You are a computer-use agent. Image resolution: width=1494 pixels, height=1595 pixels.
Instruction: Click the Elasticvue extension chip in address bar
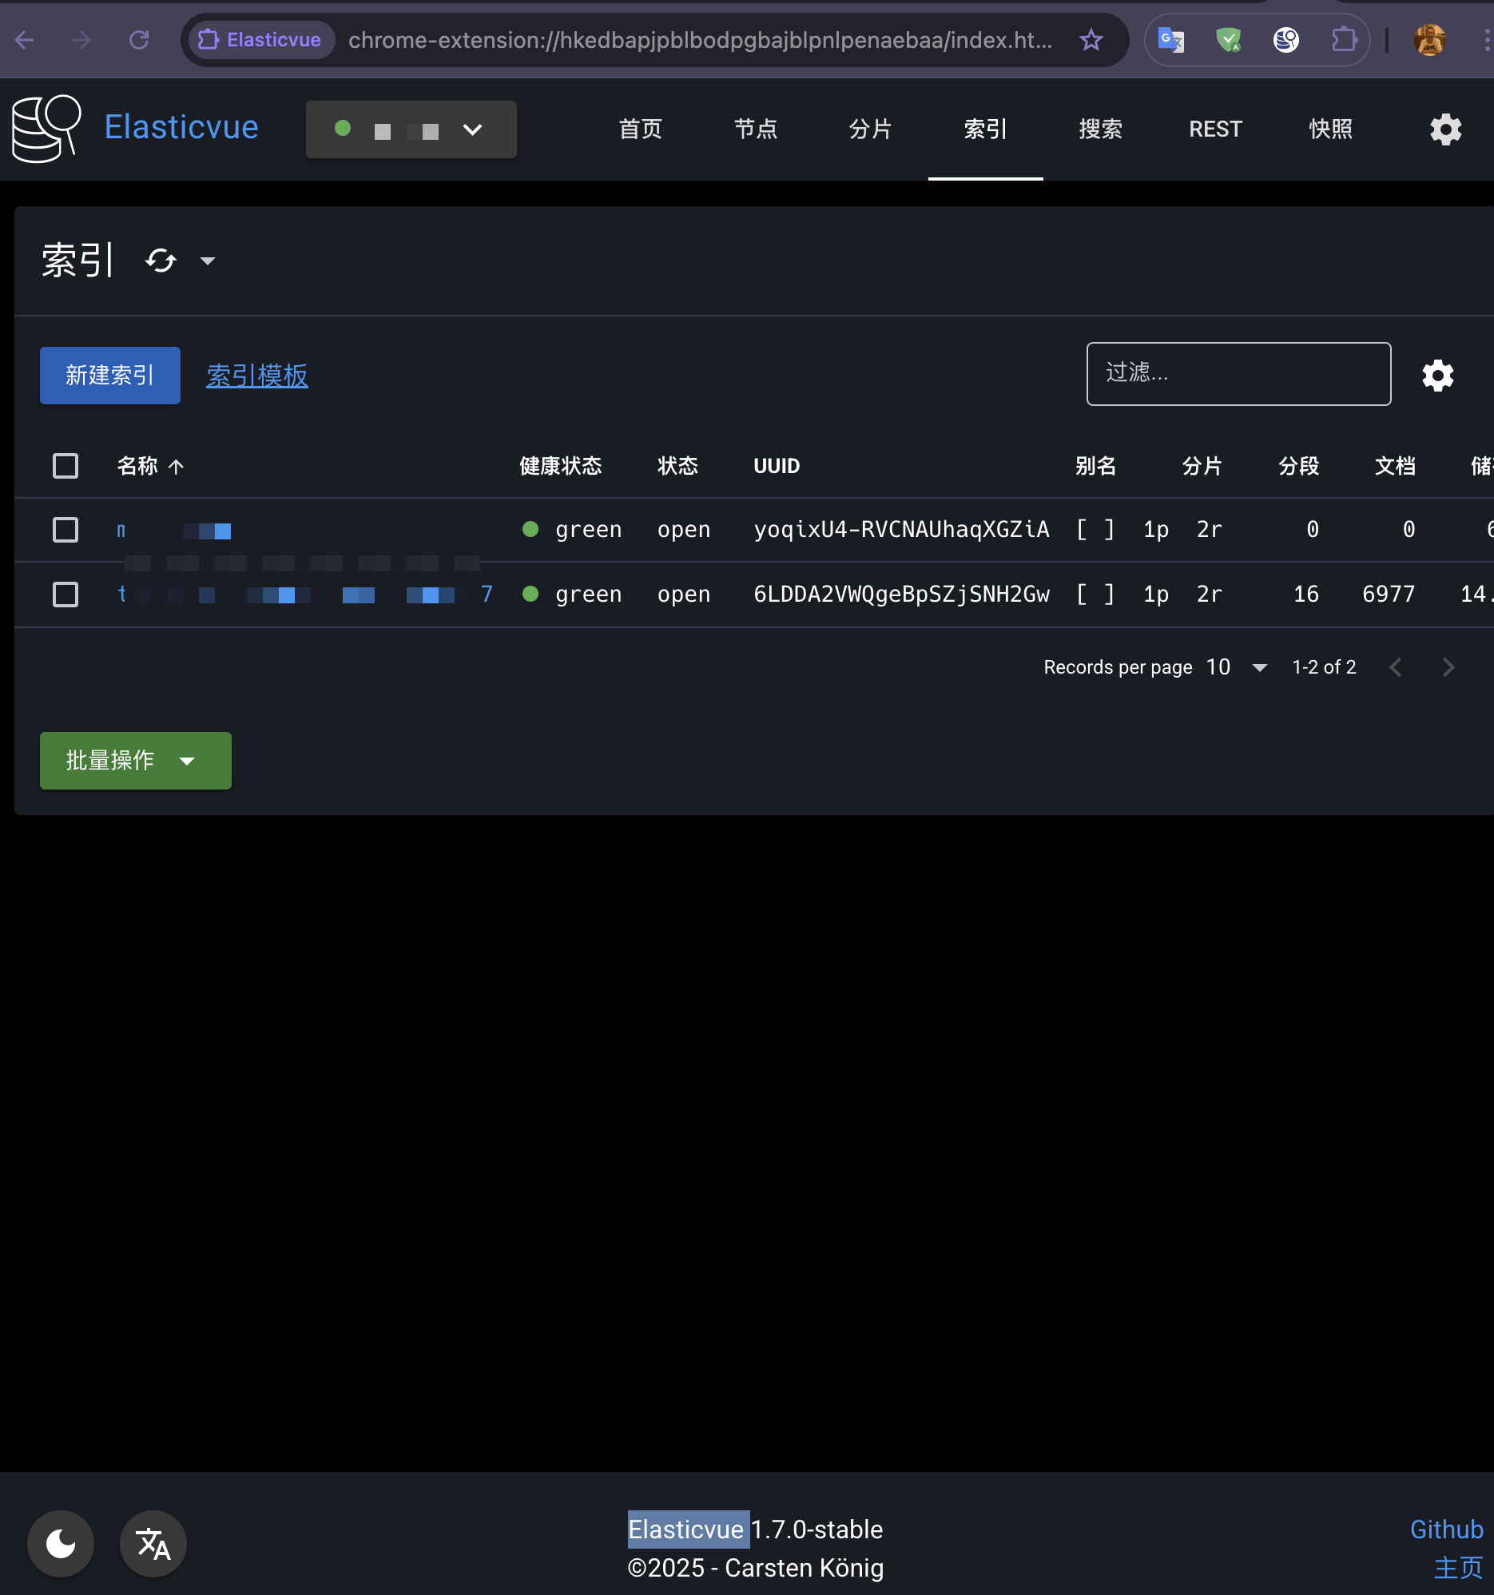click(260, 39)
